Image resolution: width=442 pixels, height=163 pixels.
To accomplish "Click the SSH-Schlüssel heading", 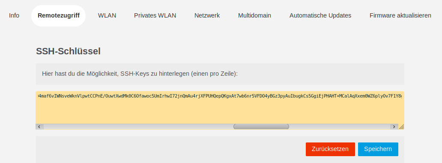I will pos(68,51).
